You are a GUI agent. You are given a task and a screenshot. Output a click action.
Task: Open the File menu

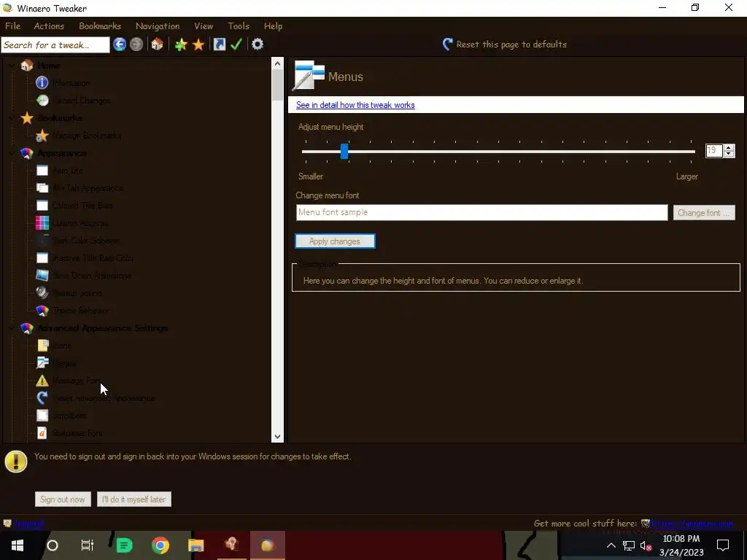pos(13,26)
